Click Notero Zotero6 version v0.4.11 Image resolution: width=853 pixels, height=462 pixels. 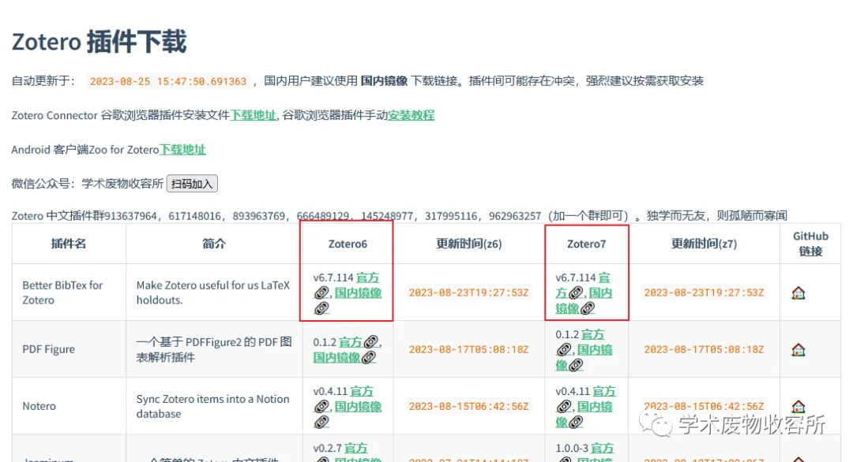pos(330,391)
